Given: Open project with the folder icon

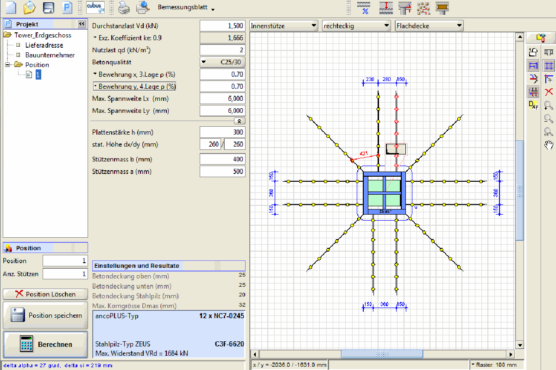Looking at the screenshot, I should click(29, 7).
